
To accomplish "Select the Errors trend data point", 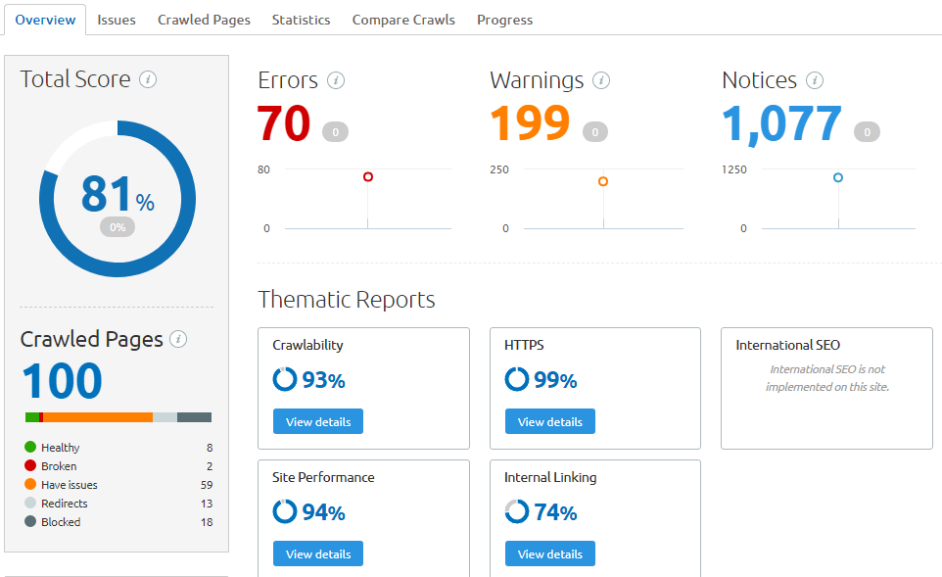I will click(x=367, y=176).
